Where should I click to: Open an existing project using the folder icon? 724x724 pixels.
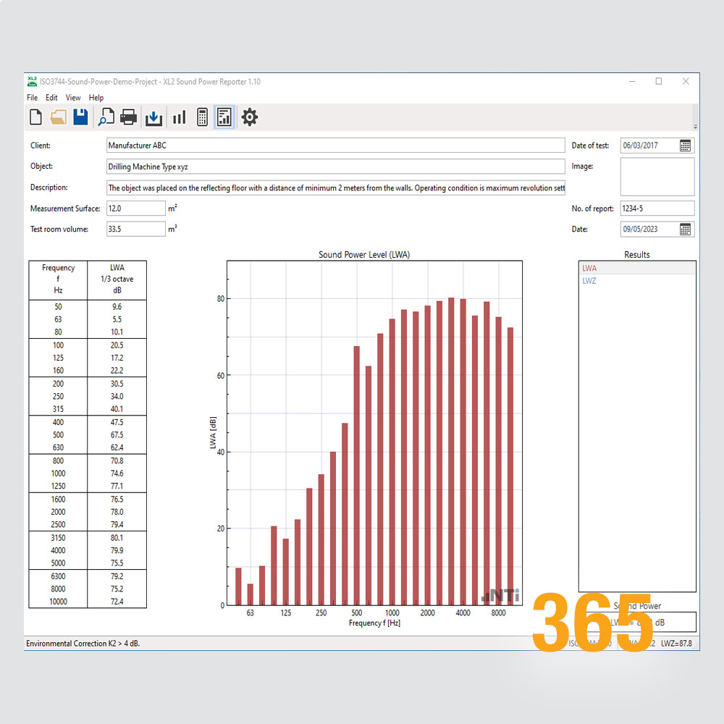(x=58, y=117)
